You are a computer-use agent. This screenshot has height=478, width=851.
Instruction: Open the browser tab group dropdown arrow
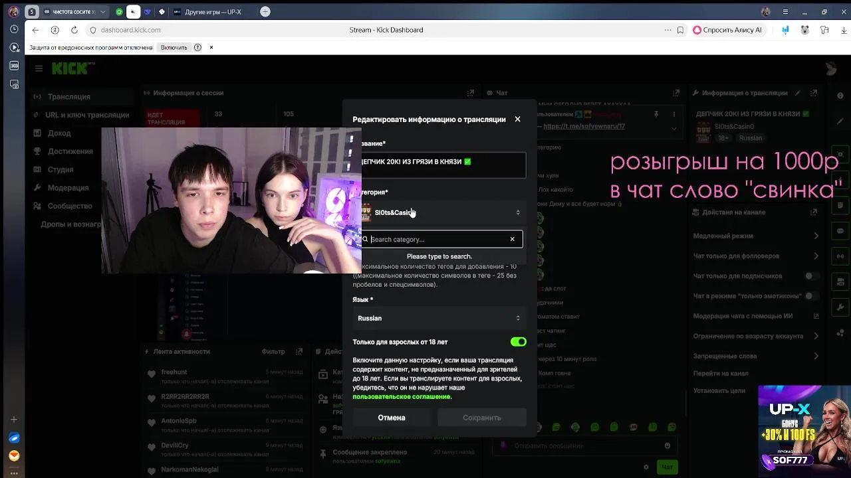103,11
